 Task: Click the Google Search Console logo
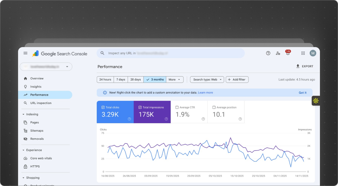(x=60, y=53)
